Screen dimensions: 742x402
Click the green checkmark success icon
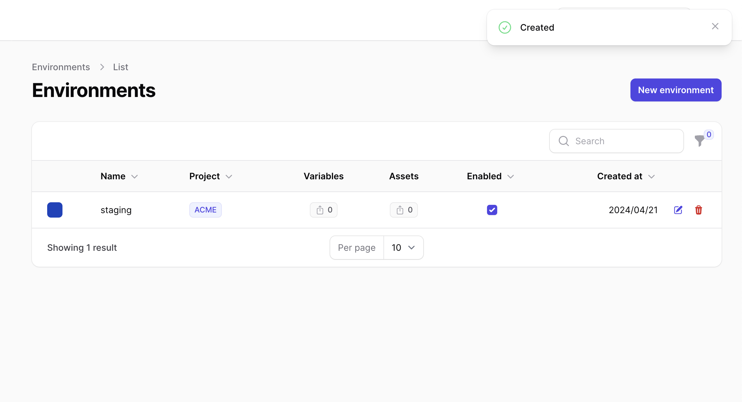point(504,27)
